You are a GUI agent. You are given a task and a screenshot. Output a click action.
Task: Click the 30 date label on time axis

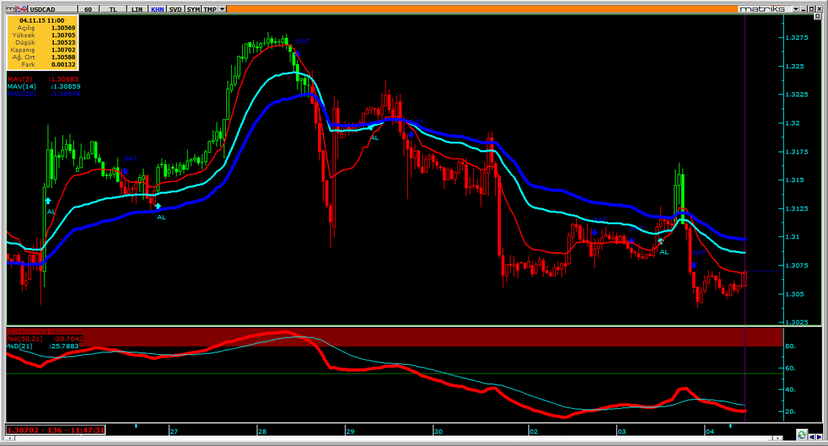439,432
